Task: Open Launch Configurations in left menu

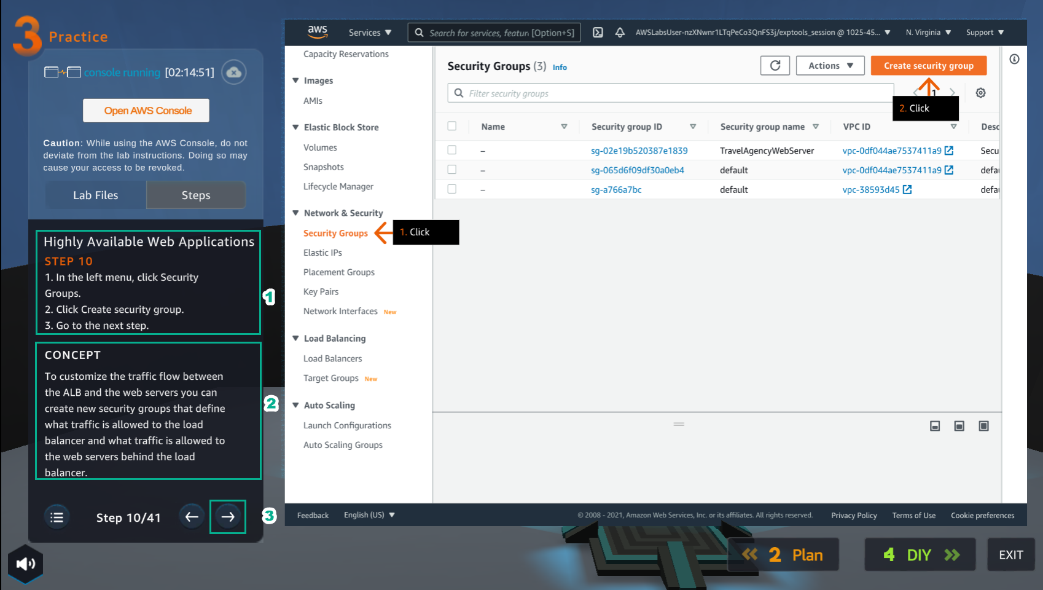Action: (x=347, y=425)
